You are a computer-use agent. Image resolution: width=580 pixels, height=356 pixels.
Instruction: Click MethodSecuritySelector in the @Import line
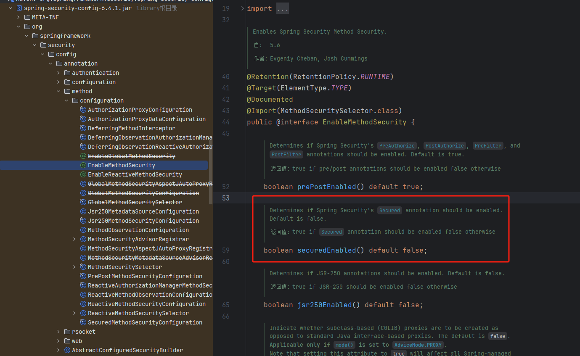pyautogui.click(x=327, y=111)
